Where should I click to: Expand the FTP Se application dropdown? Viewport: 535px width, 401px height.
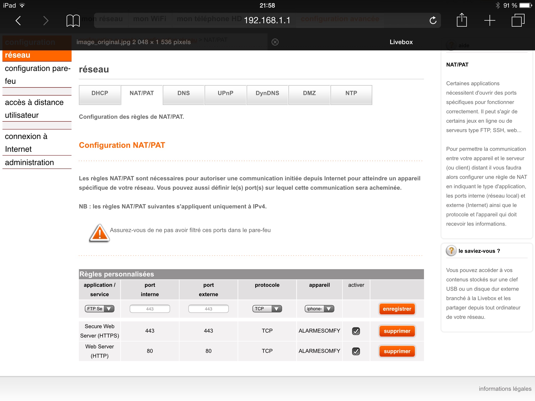[x=100, y=309]
